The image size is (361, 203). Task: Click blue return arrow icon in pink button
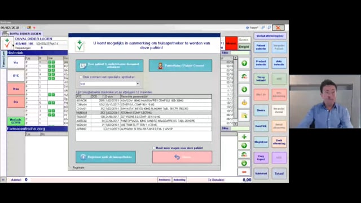pos(177,157)
